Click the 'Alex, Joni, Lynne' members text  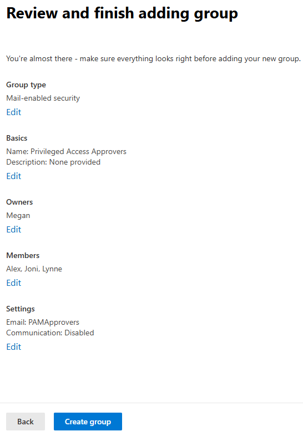pos(34,269)
